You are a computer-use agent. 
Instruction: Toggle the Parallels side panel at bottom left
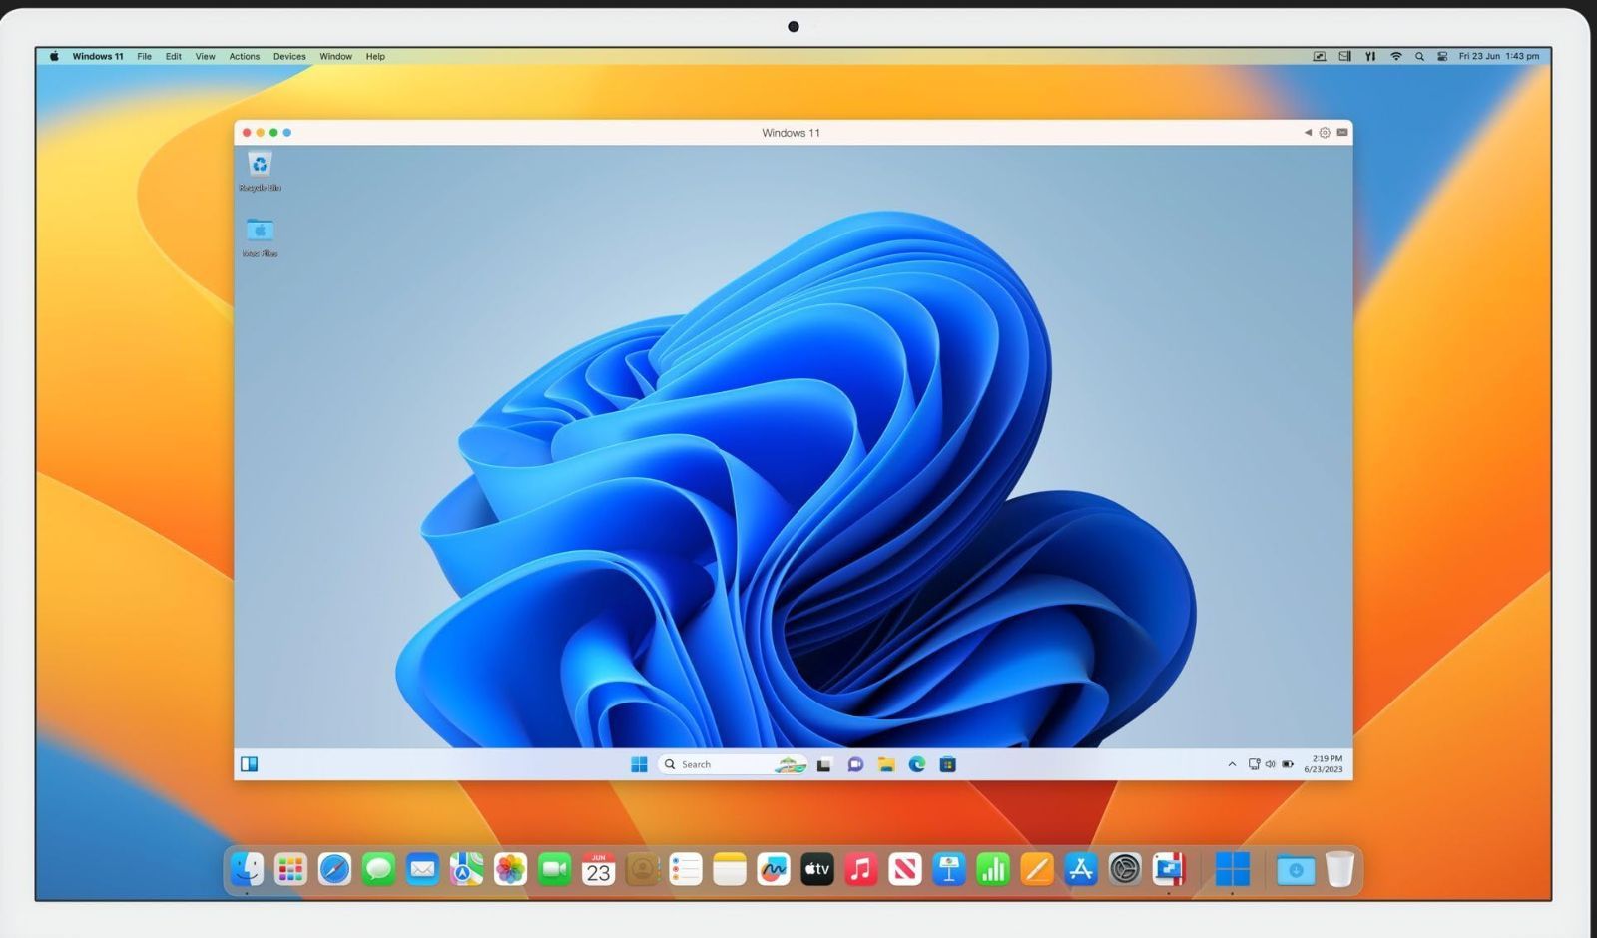(249, 764)
